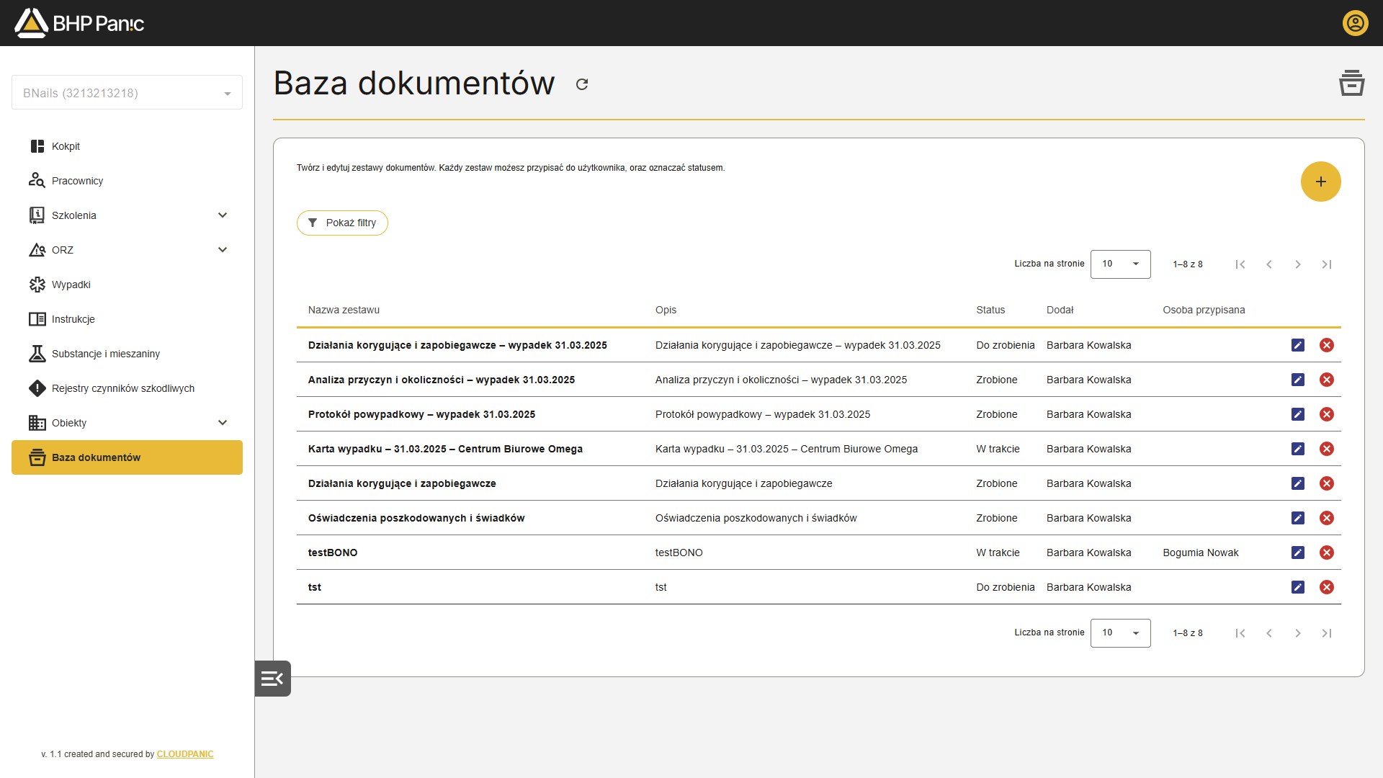Show filters with 'Pokaż filtry' button

[342, 223]
